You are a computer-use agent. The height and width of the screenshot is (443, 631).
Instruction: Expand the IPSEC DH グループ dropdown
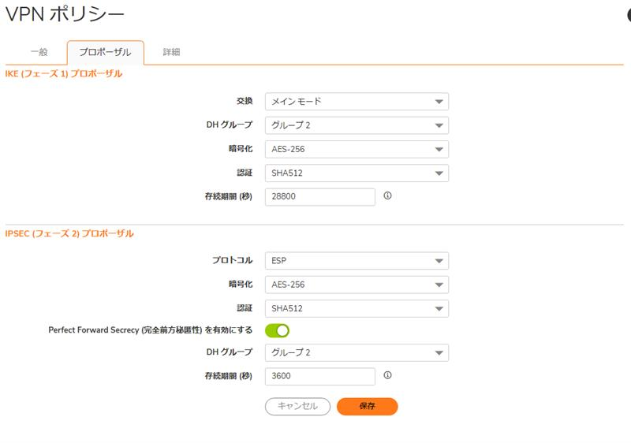(x=357, y=352)
